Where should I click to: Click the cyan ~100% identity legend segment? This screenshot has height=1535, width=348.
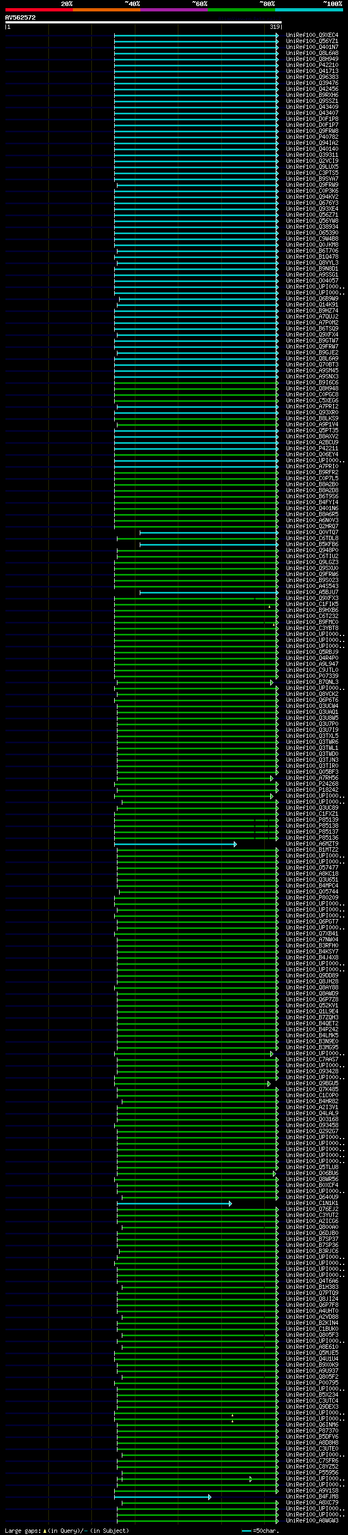(309, 10)
